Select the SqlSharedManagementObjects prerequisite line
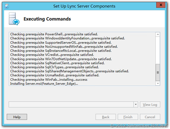Viewport: 170px width, 129px height. (x=70, y=71)
